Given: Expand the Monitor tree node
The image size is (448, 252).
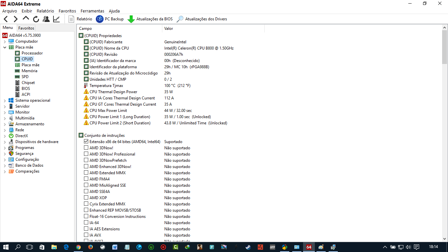Looking at the screenshot, I should [5, 112].
